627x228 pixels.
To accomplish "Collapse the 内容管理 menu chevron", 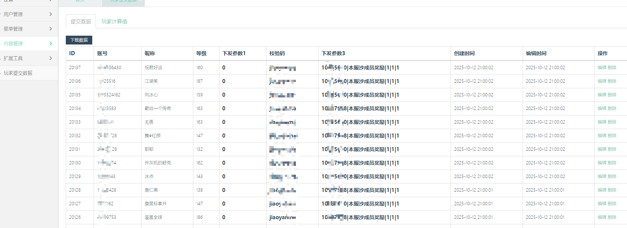I will [50, 43].
